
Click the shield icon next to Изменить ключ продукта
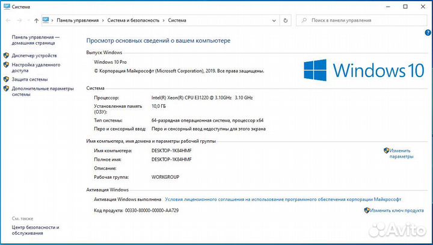tap(366, 211)
